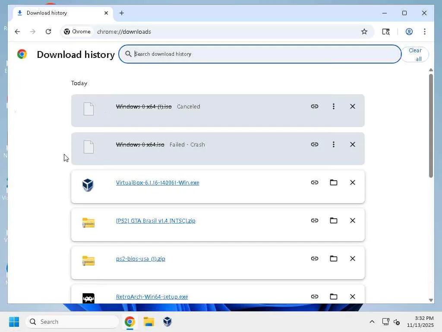Click the network tray icon
Image resolution: width=442 pixels, height=332 pixels.
385,322
